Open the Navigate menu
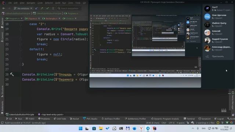 coord(31,3)
